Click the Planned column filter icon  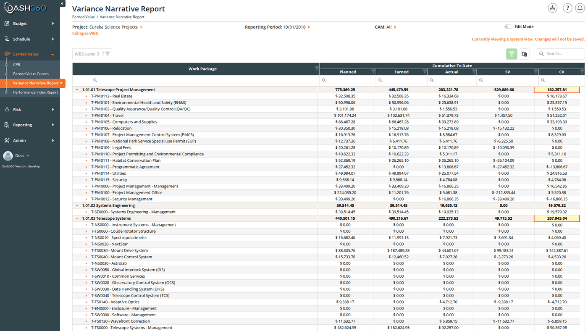(x=373, y=72)
